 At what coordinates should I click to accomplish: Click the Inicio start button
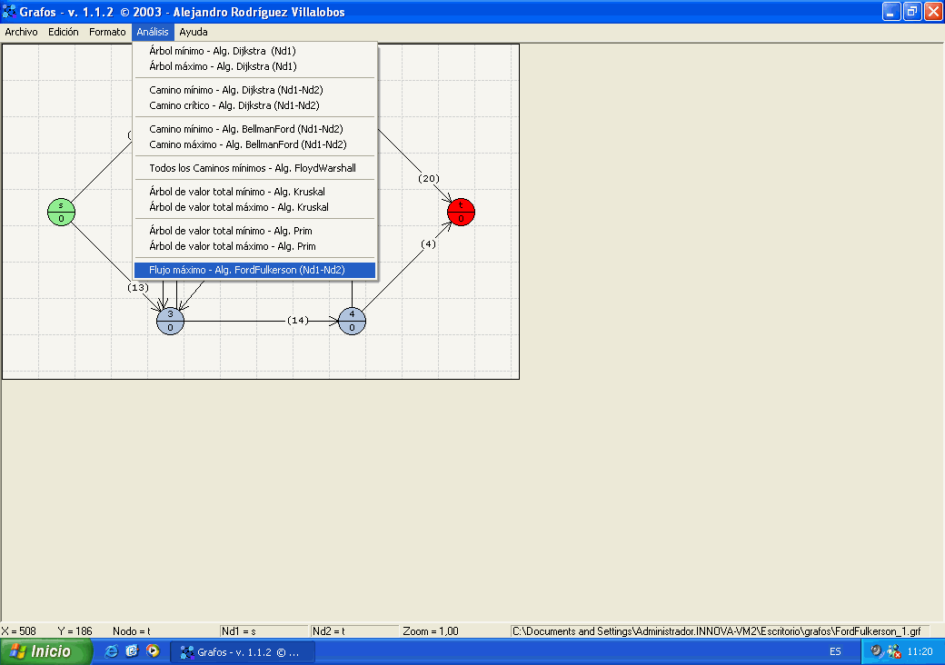coord(46,651)
